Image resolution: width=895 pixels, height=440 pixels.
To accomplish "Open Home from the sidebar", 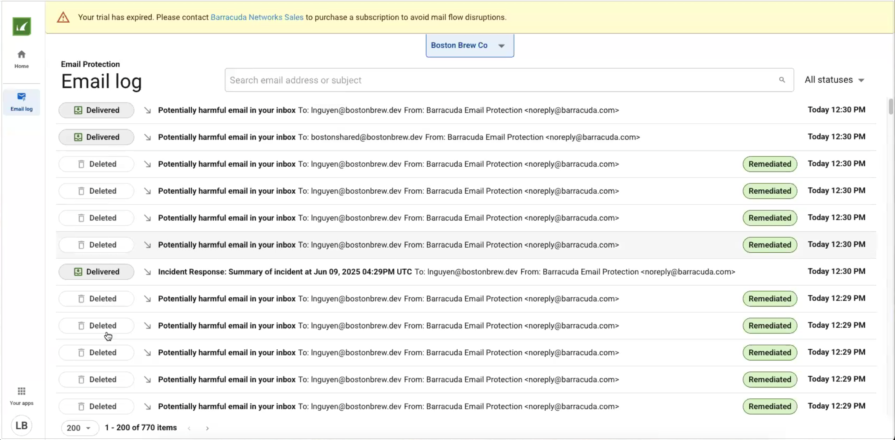I will click(21, 59).
